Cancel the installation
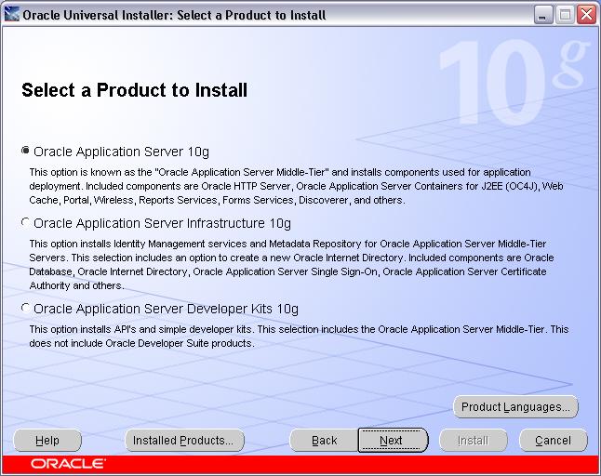The image size is (601, 476). [553, 440]
